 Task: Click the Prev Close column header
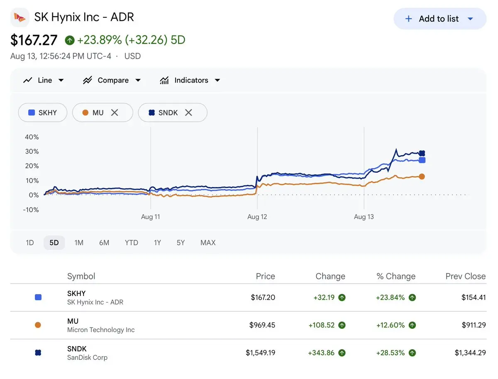pyautogui.click(x=466, y=276)
